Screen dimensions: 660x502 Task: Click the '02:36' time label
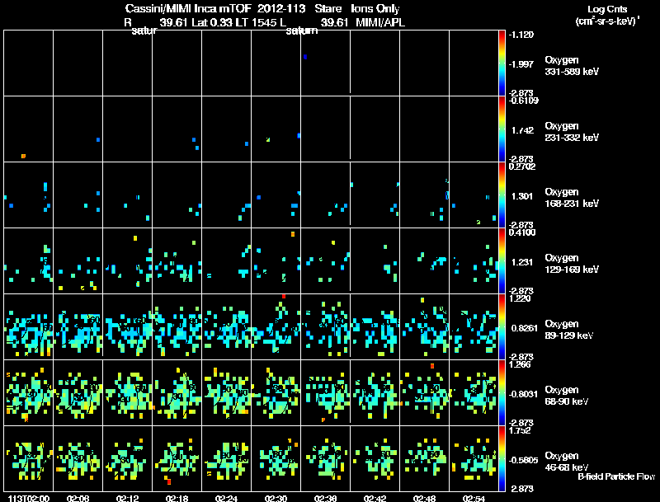(x=325, y=498)
